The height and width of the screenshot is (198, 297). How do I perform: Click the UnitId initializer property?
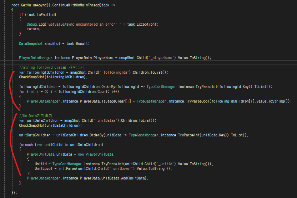[41, 164]
